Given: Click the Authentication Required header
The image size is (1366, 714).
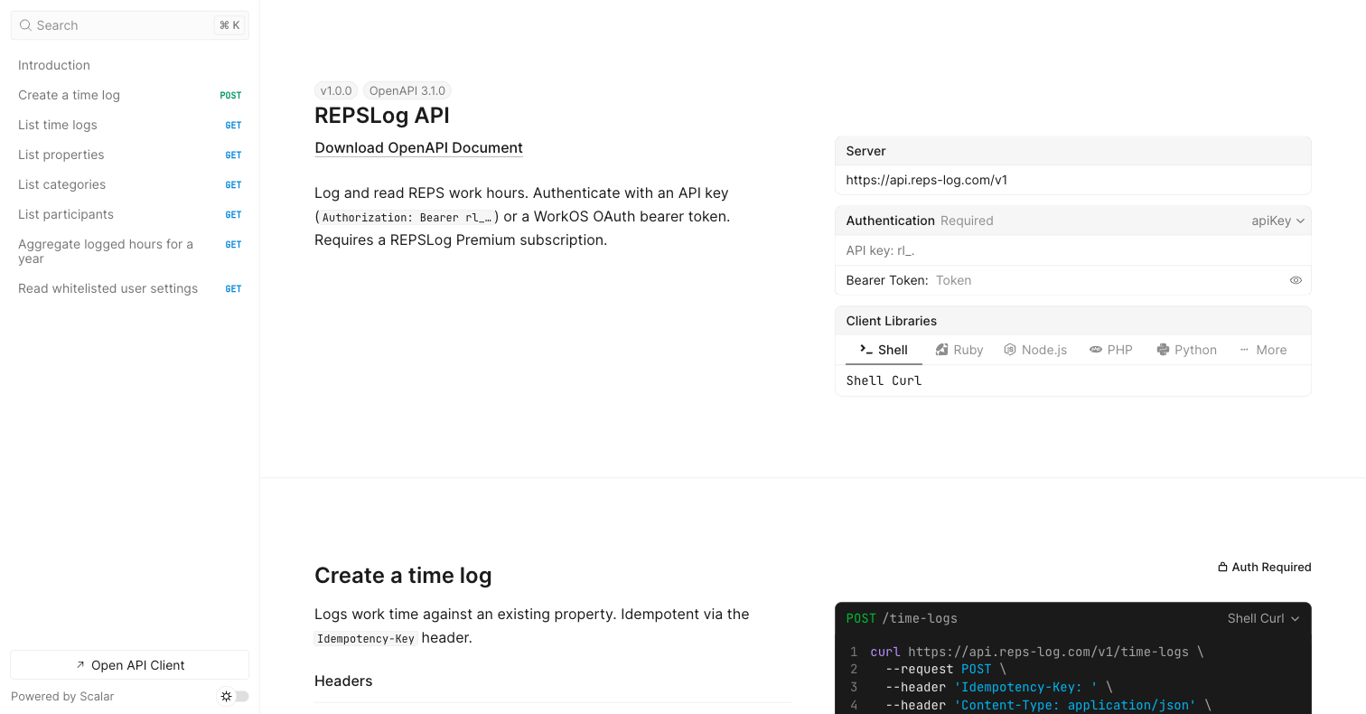Looking at the screenshot, I should [920, 221].
